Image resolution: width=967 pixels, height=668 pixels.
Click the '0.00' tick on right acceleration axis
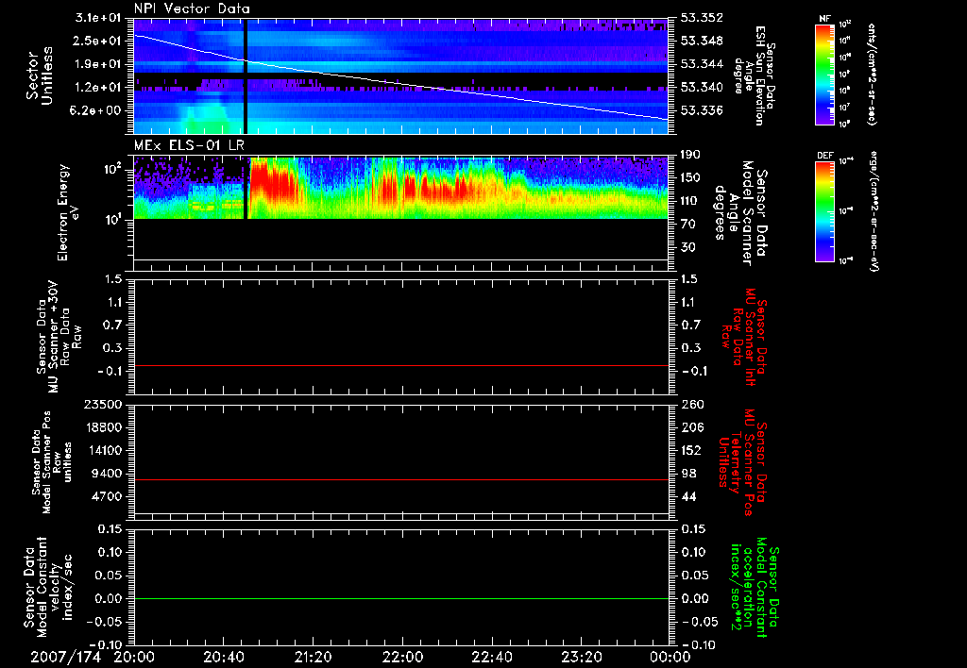pyautogui.click(x=694, y=598)
